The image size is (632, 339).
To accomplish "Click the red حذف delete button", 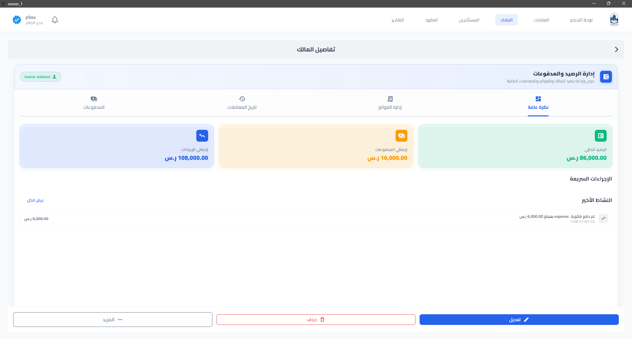I will tap(316, 320).
